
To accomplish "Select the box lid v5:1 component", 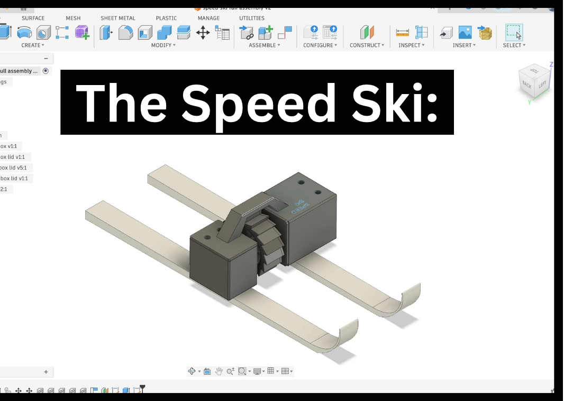I will 13,167.
